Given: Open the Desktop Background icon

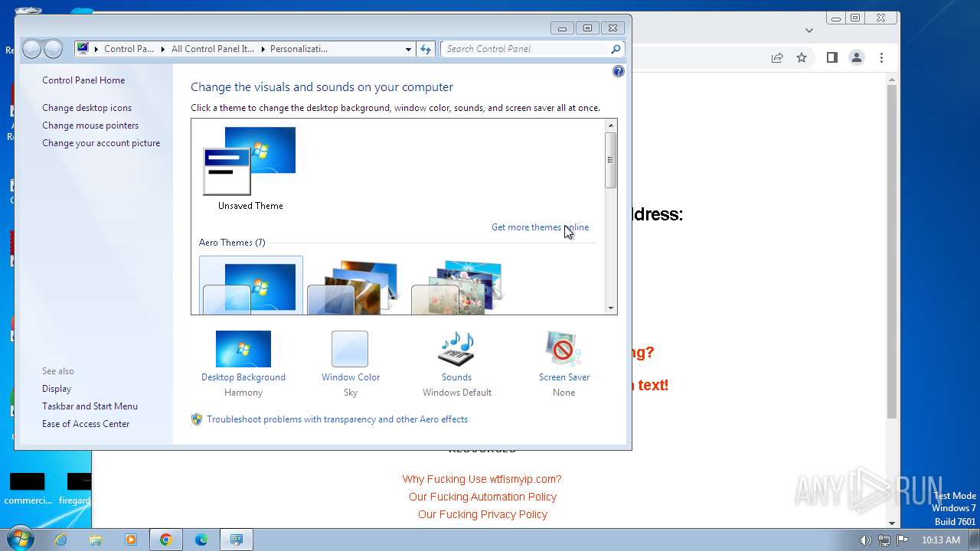Looking at the screenshot, I should point(243,349).
